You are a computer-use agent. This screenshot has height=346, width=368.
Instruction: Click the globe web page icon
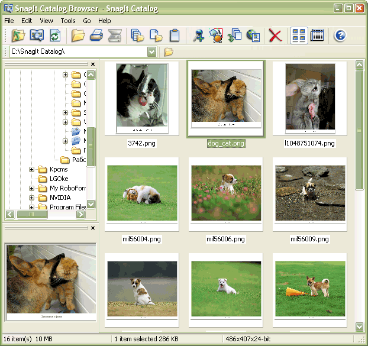(253, 35)
